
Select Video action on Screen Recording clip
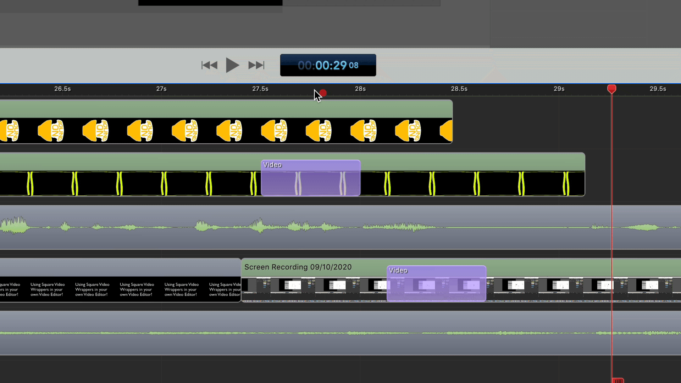coord(436,284)
